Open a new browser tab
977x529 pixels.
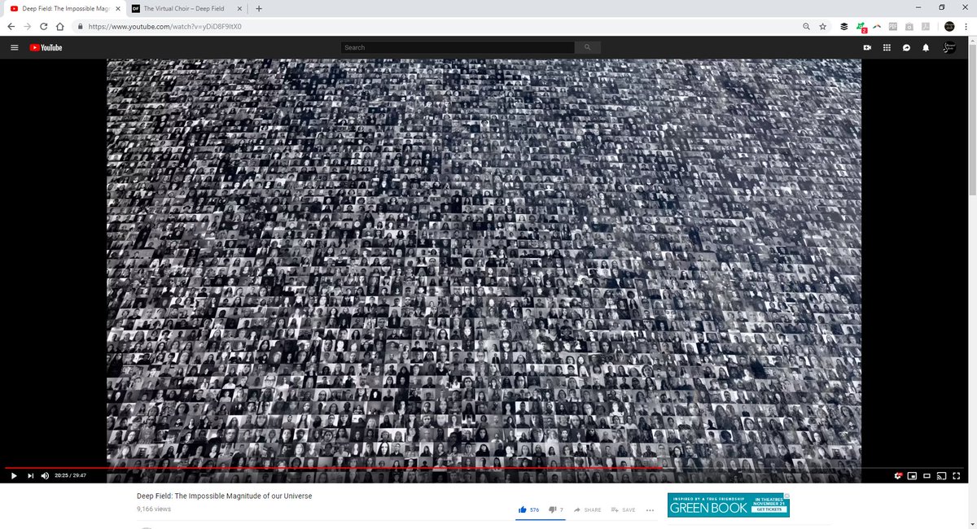pos(259,8)
